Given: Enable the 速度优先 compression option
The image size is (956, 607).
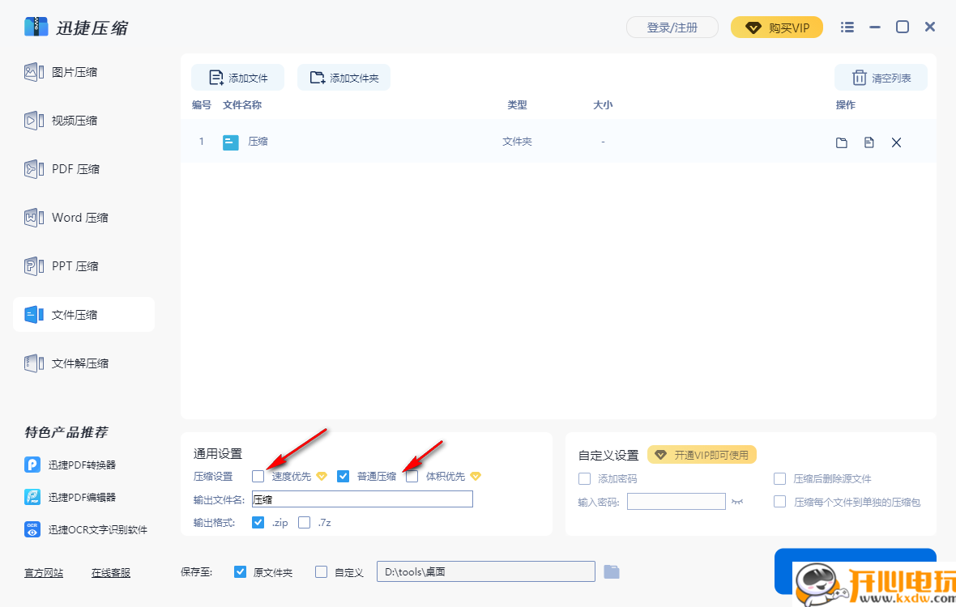Looking at the screenshot, I should pyautogui.click(x=258, y=476).
